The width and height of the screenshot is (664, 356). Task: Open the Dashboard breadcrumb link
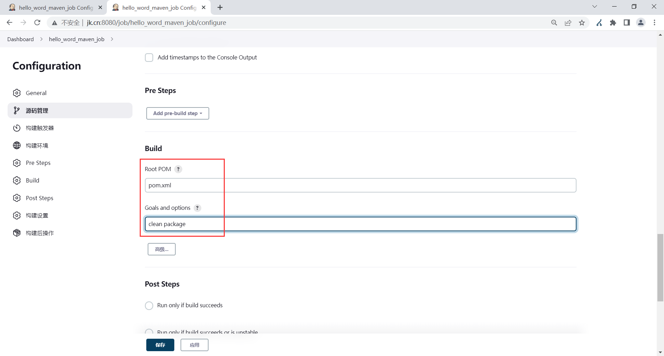point(20,39)
